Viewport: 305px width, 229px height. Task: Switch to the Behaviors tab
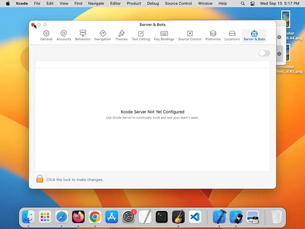pyautogui.click(x=83, y=35)
